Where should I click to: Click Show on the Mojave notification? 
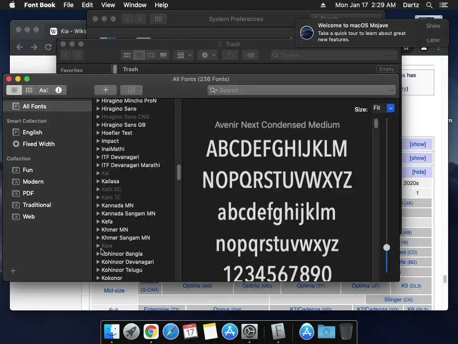pyautogui.click(x=433, y=26)
